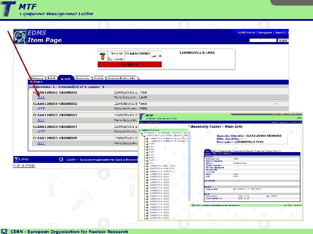Open the B.O.M. tab
Viewport: 313px width, 234px height.
click(51, 78)
